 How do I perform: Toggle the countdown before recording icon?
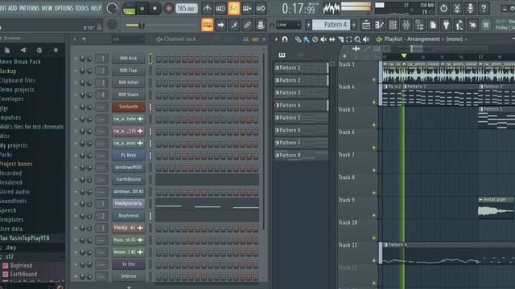(234, 8)
